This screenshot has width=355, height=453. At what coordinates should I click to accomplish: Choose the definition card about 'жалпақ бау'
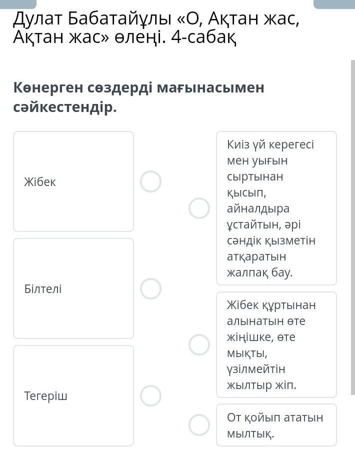point(276,208)
